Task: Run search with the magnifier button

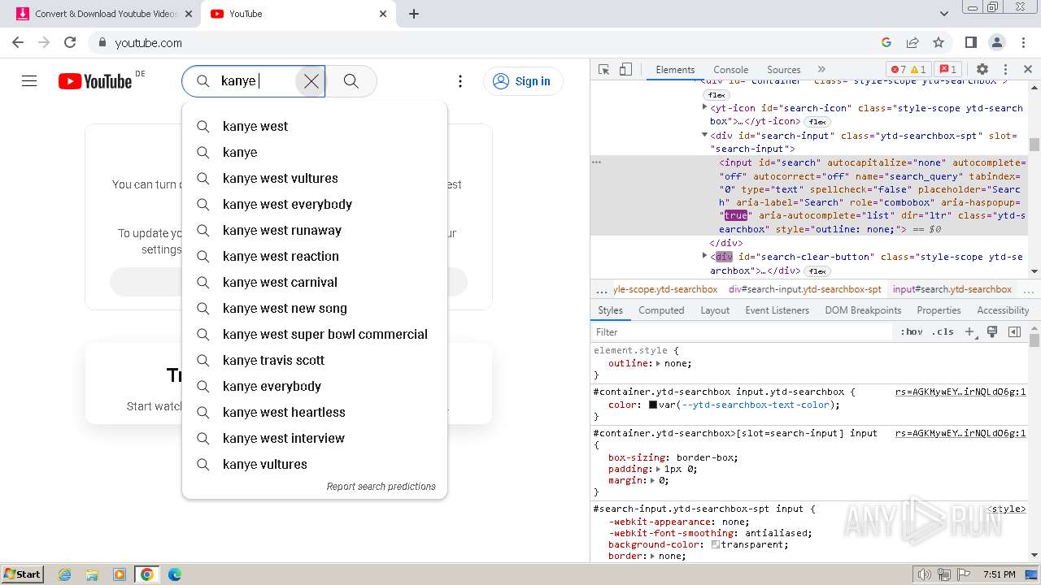Action: (351, 81)
